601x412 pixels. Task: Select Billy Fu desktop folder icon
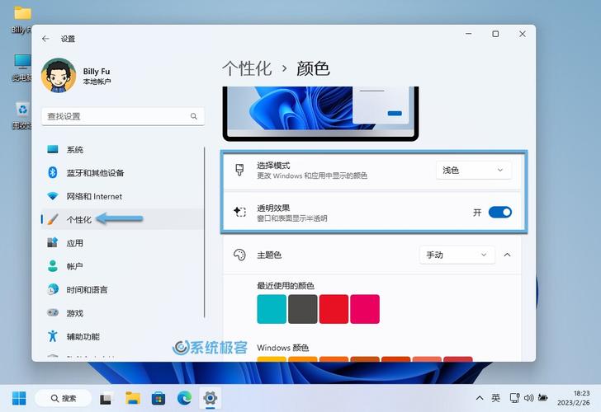(x=21, y=20)
